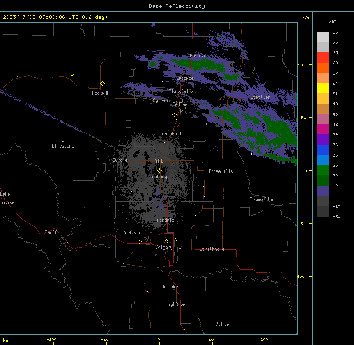
Task: Select the Ponoka label
Action: 197,56
